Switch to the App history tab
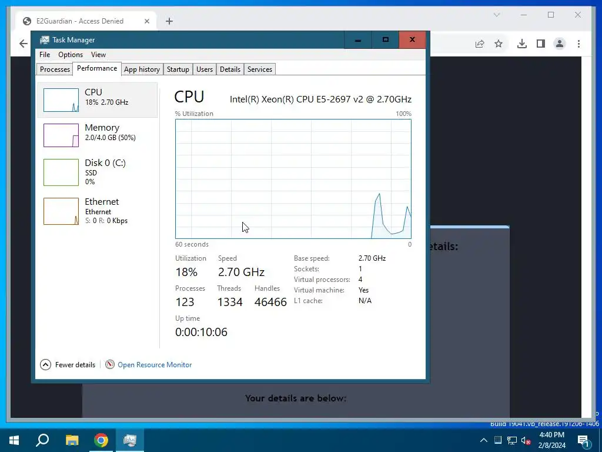This screenshot has height=452, width=602. pyautogui.click(x=142, y=69)
